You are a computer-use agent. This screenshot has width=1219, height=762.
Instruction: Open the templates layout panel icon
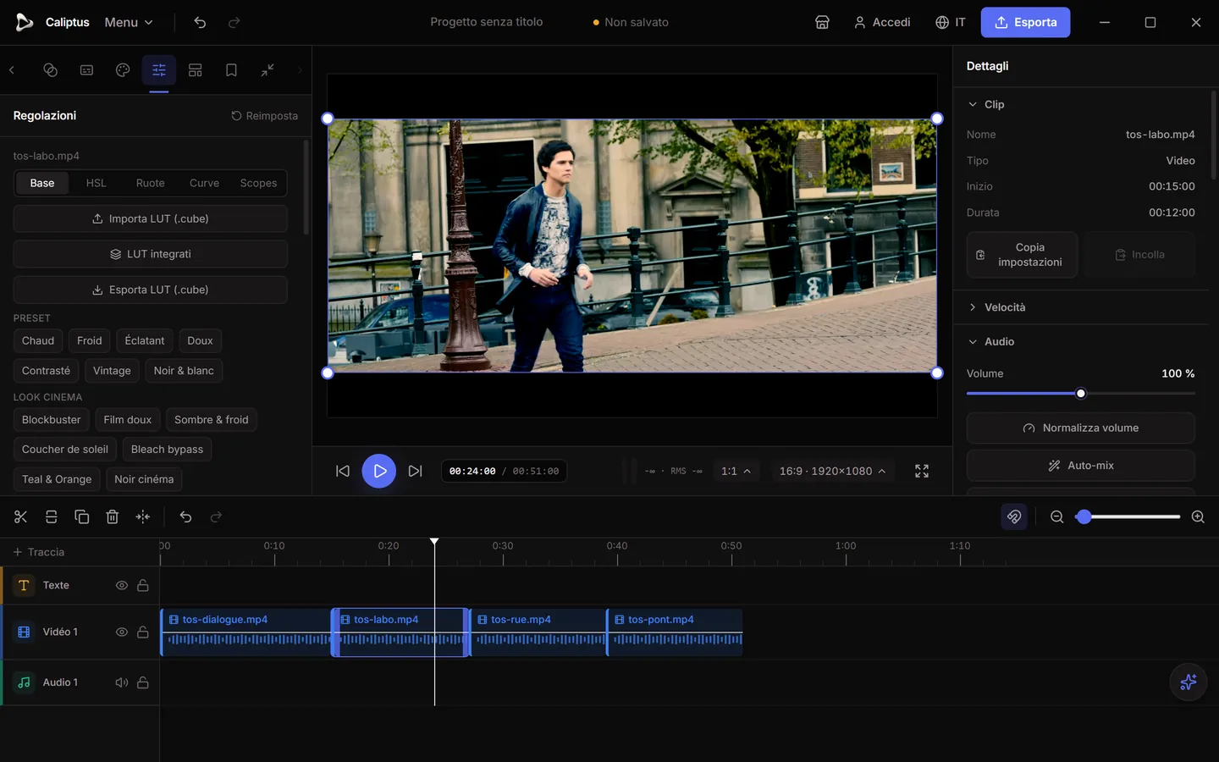(x=196, y=70)
